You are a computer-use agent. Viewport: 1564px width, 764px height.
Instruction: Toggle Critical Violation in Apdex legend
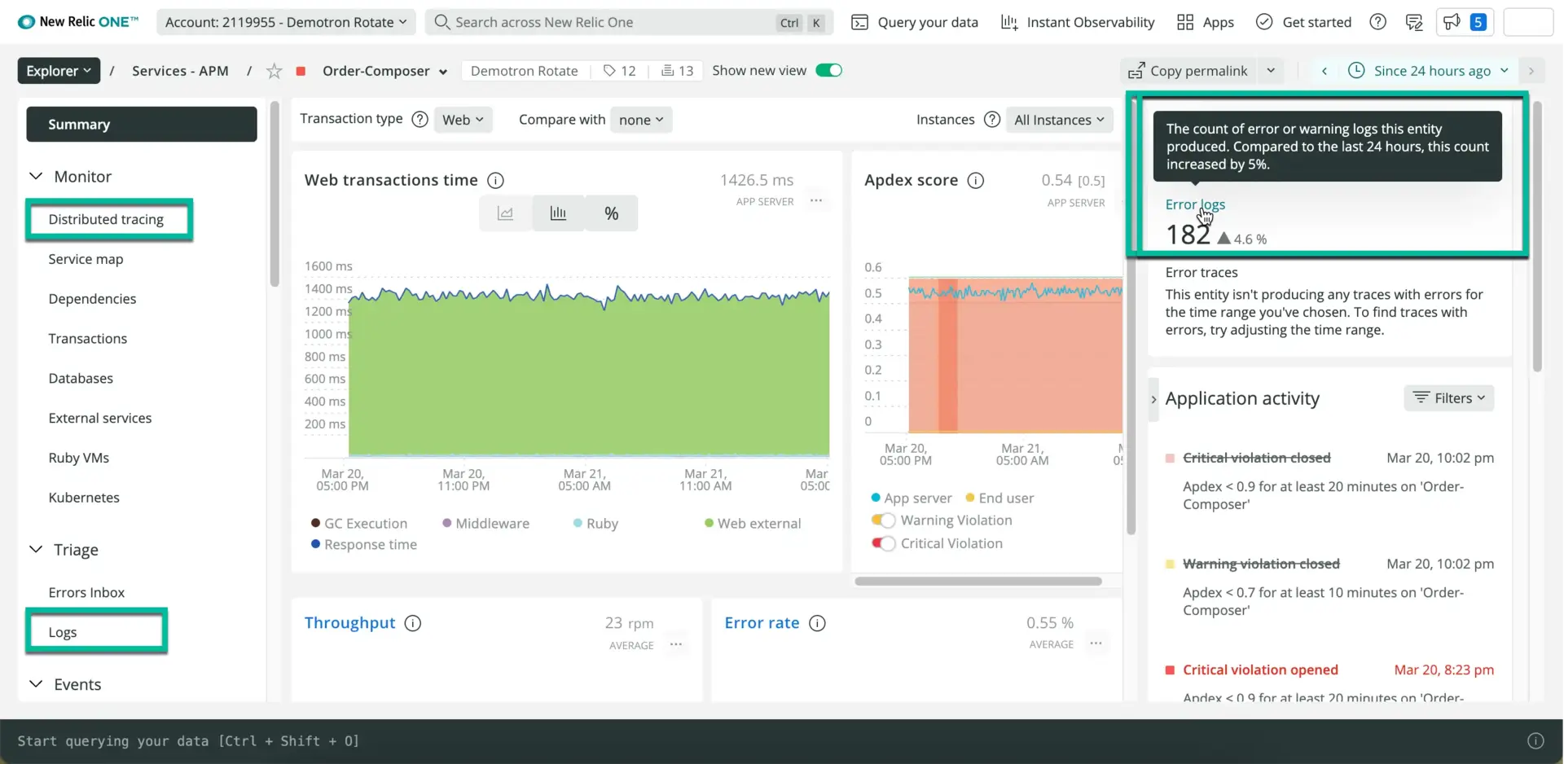883,543
